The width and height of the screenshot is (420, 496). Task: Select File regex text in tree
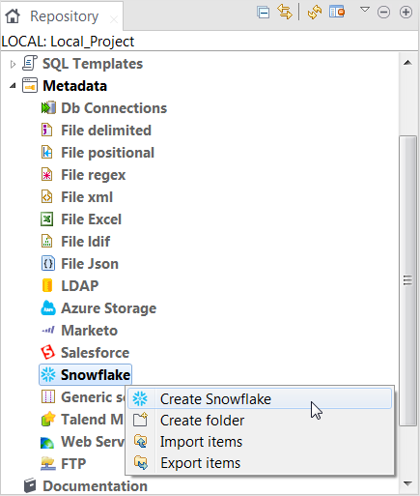[x=94, y=175]
